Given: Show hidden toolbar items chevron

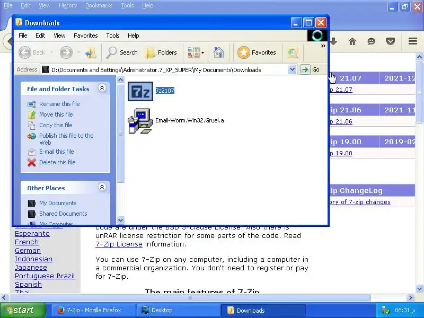Looking at the screenshot, I should [323, 46].
